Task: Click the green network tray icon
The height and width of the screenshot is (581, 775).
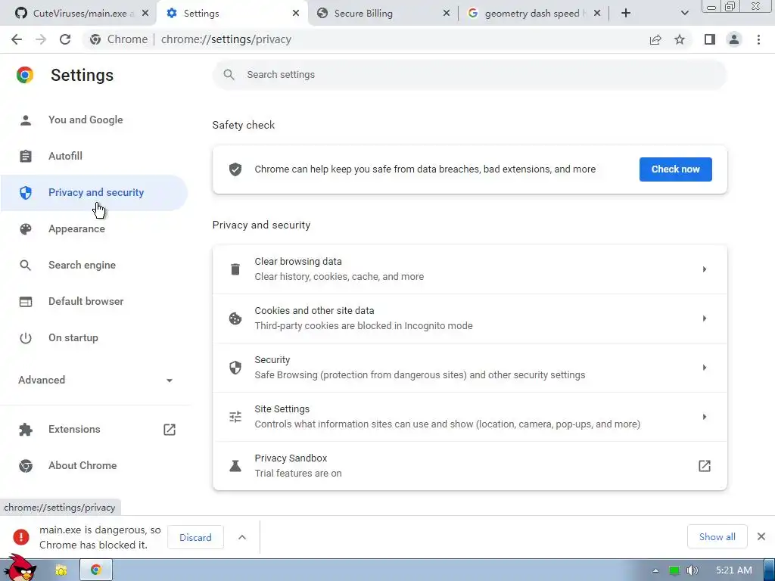Action: point(674,570)
